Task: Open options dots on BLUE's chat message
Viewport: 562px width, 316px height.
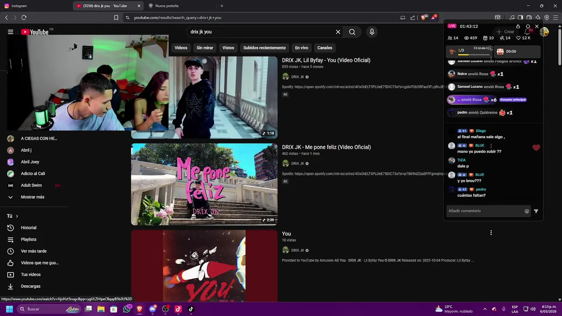Action: (491, 146)
